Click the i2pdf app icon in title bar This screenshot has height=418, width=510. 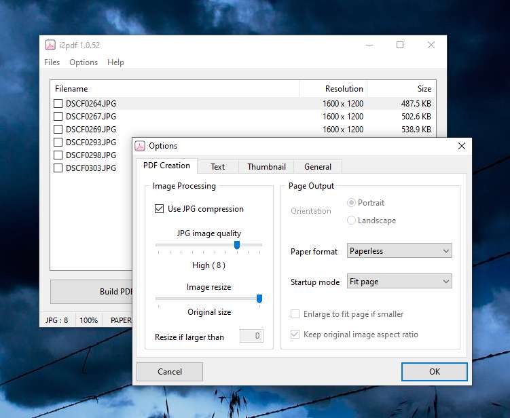coord(50,45)
